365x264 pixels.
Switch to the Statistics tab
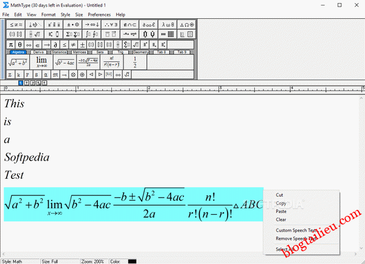tap(59, 52)
